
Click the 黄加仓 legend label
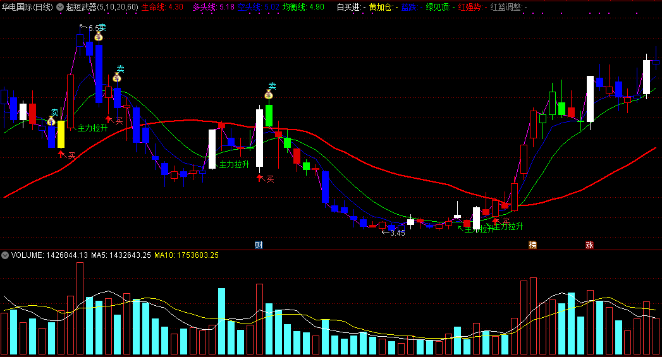(383, 7)
